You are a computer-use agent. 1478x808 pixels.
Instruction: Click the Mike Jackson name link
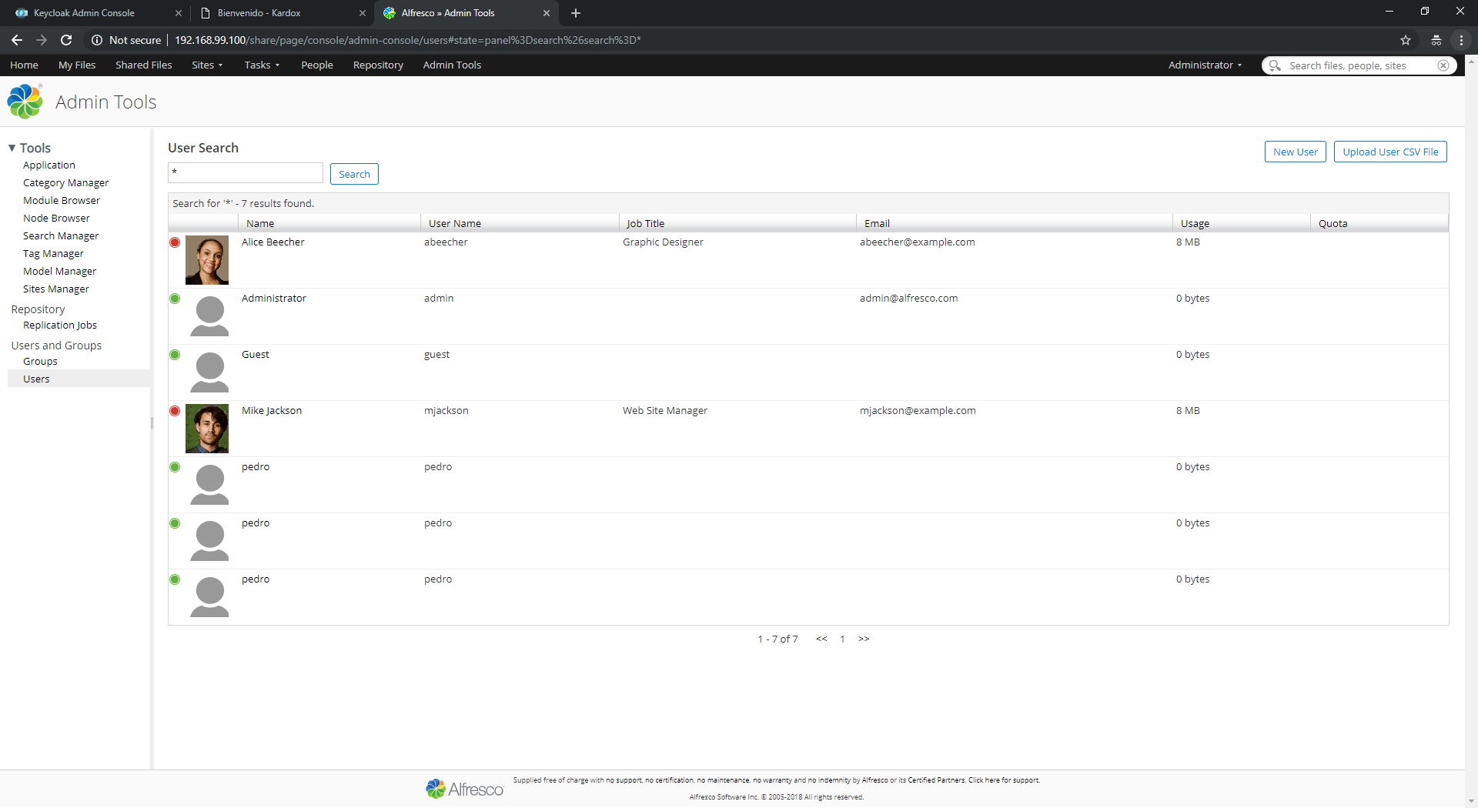272,411
